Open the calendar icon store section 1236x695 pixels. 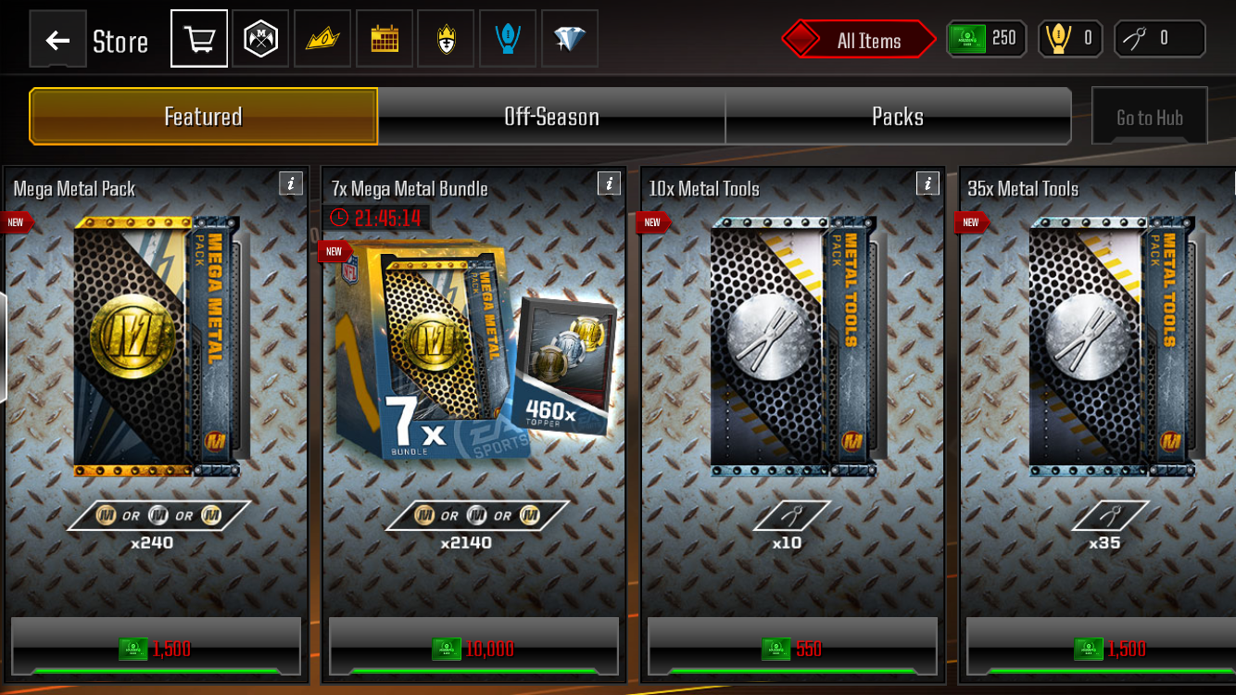(x=385, y=39)
